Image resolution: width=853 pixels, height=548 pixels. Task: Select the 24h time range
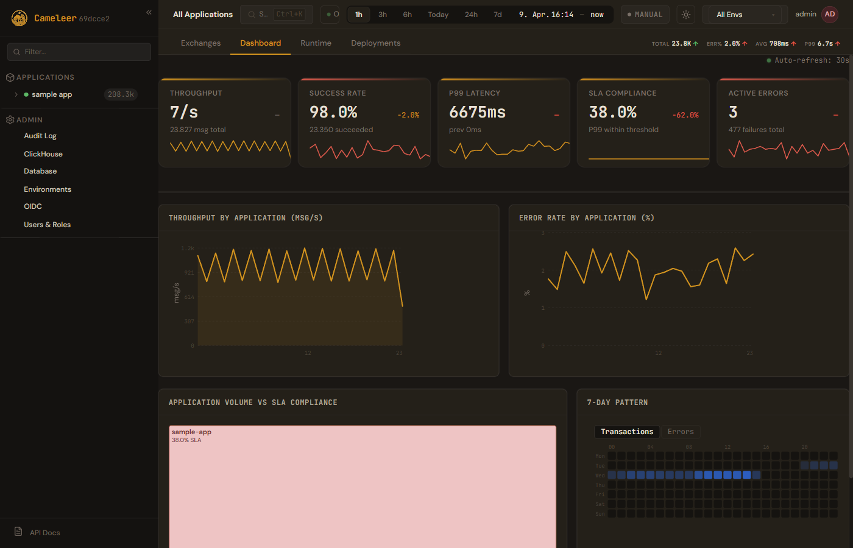(x=471, y=15)
